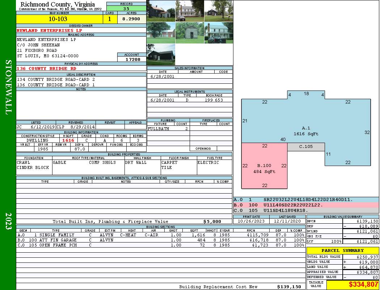Click legal description 134 COUNTY BRIDGE ROAD-CARD 2
The height and width of the screenshot is (290, 380).
[x=56, y=79]
